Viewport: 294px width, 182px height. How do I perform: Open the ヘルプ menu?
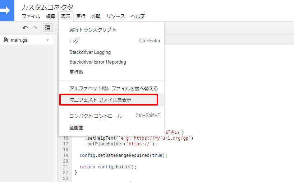tap(138, 16)
